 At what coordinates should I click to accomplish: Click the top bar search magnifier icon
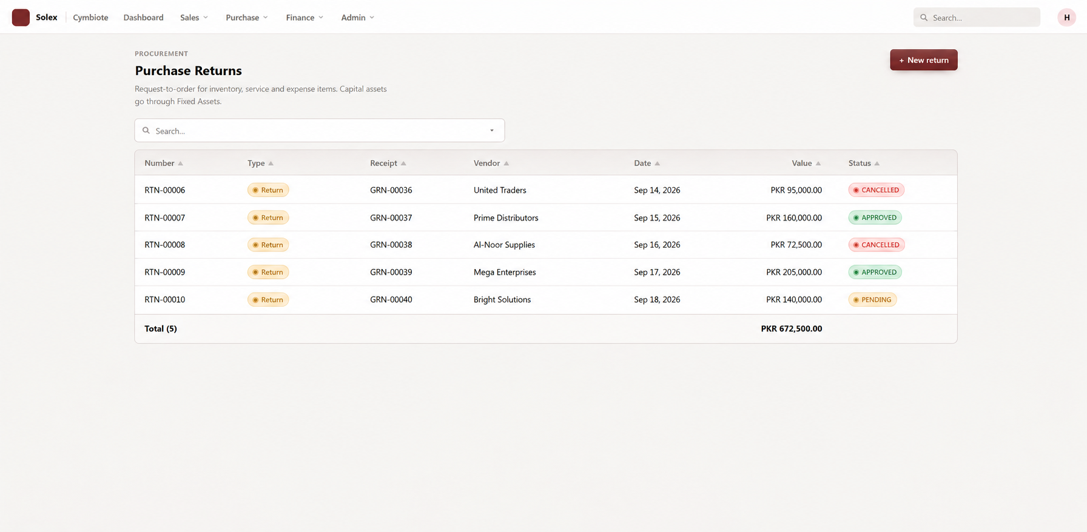924,18
